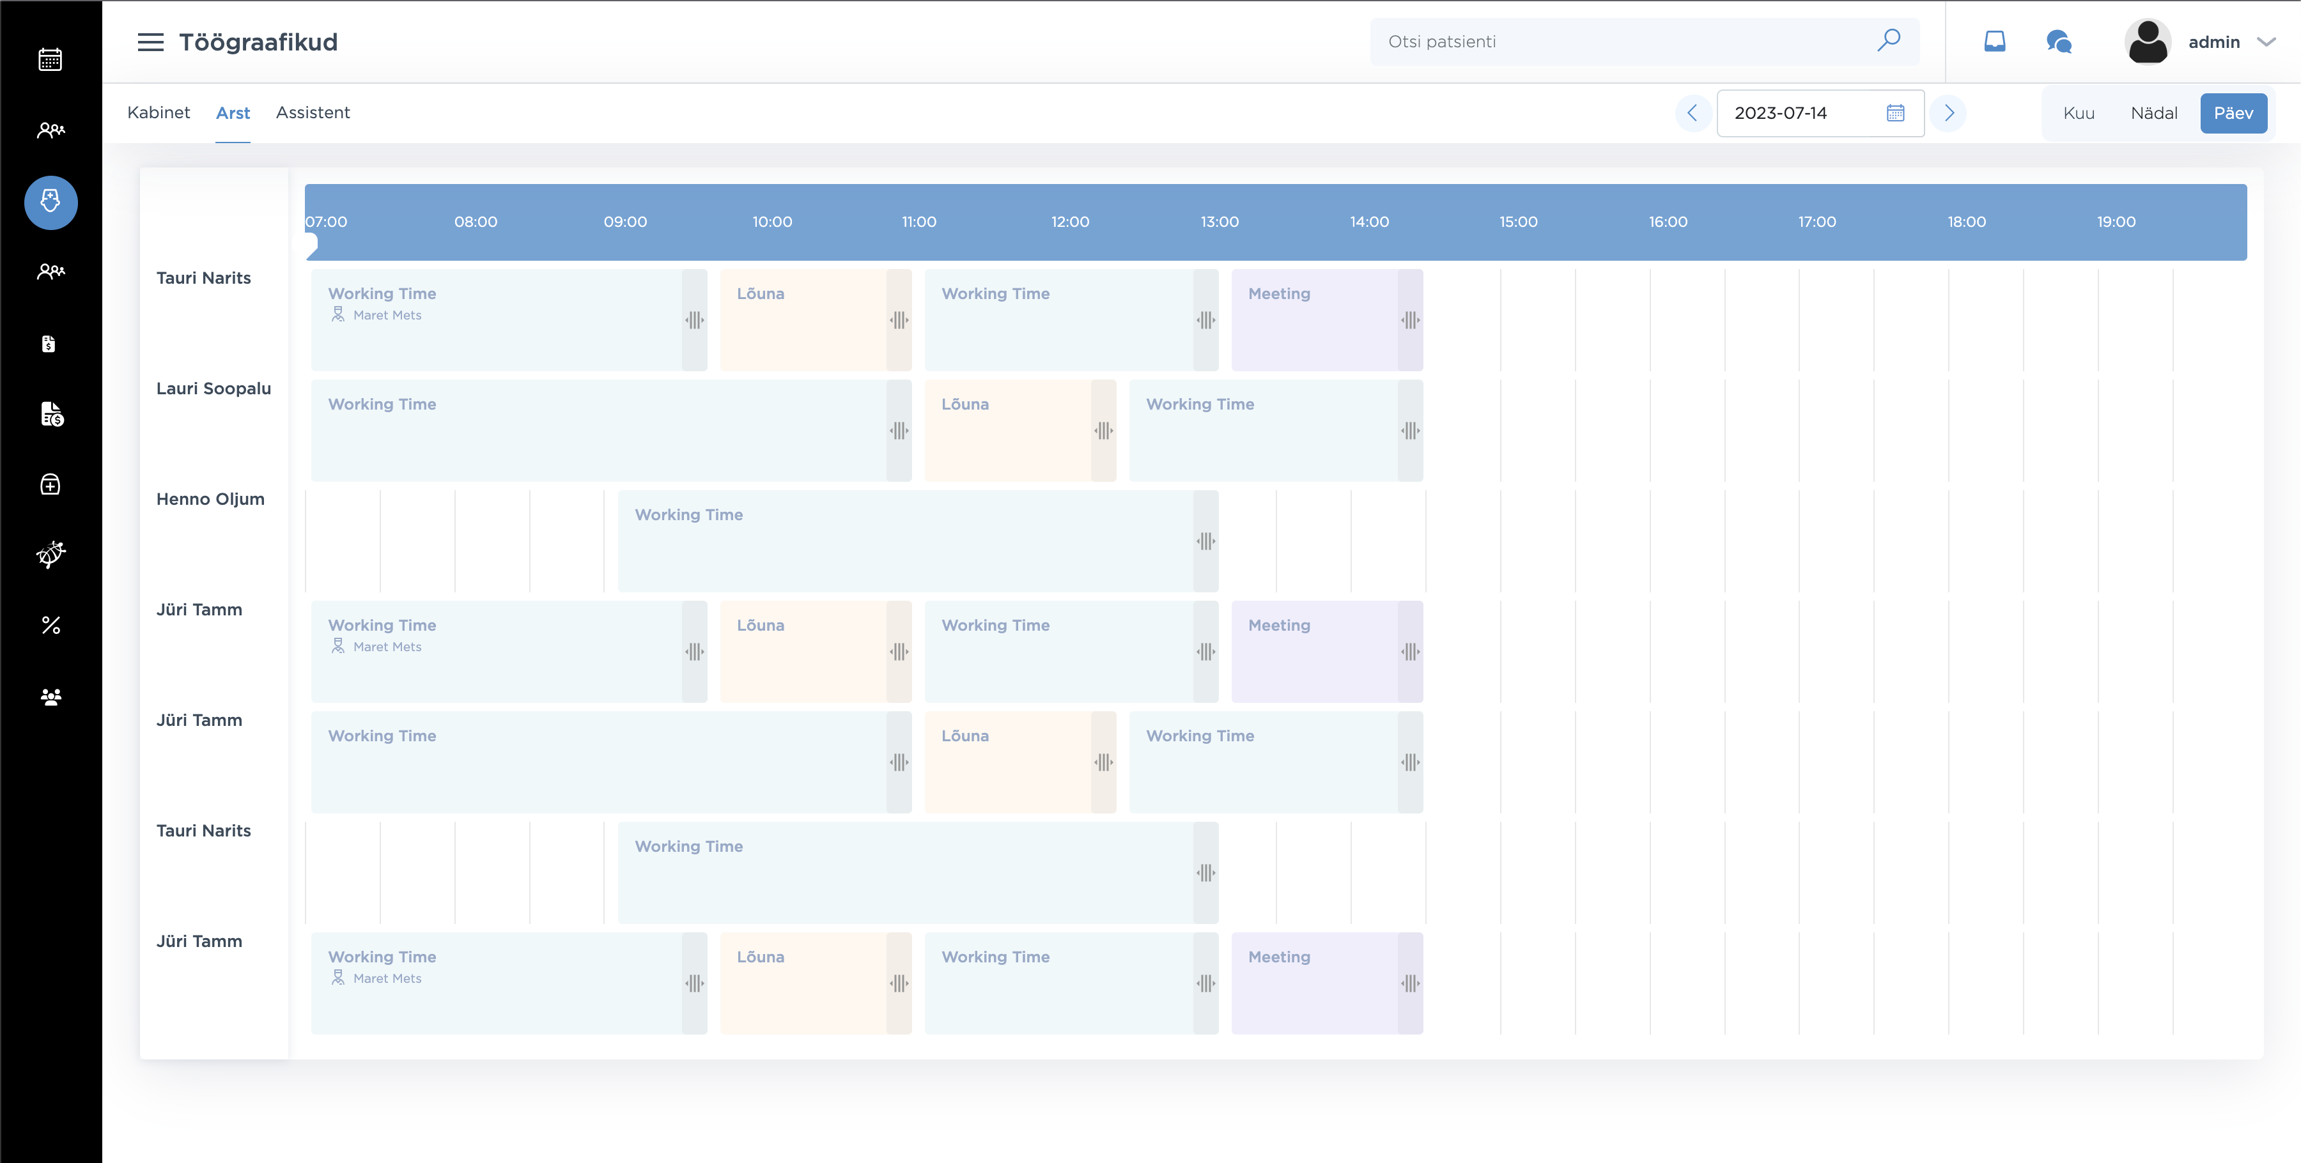Switch to the Kabinet tab
The height and width of the screenshot is (1163, 2301).
[x=158, y=112]
